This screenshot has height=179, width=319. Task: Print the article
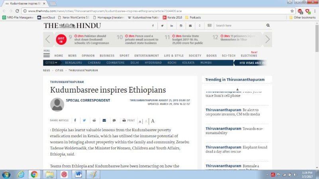(128, 121)
